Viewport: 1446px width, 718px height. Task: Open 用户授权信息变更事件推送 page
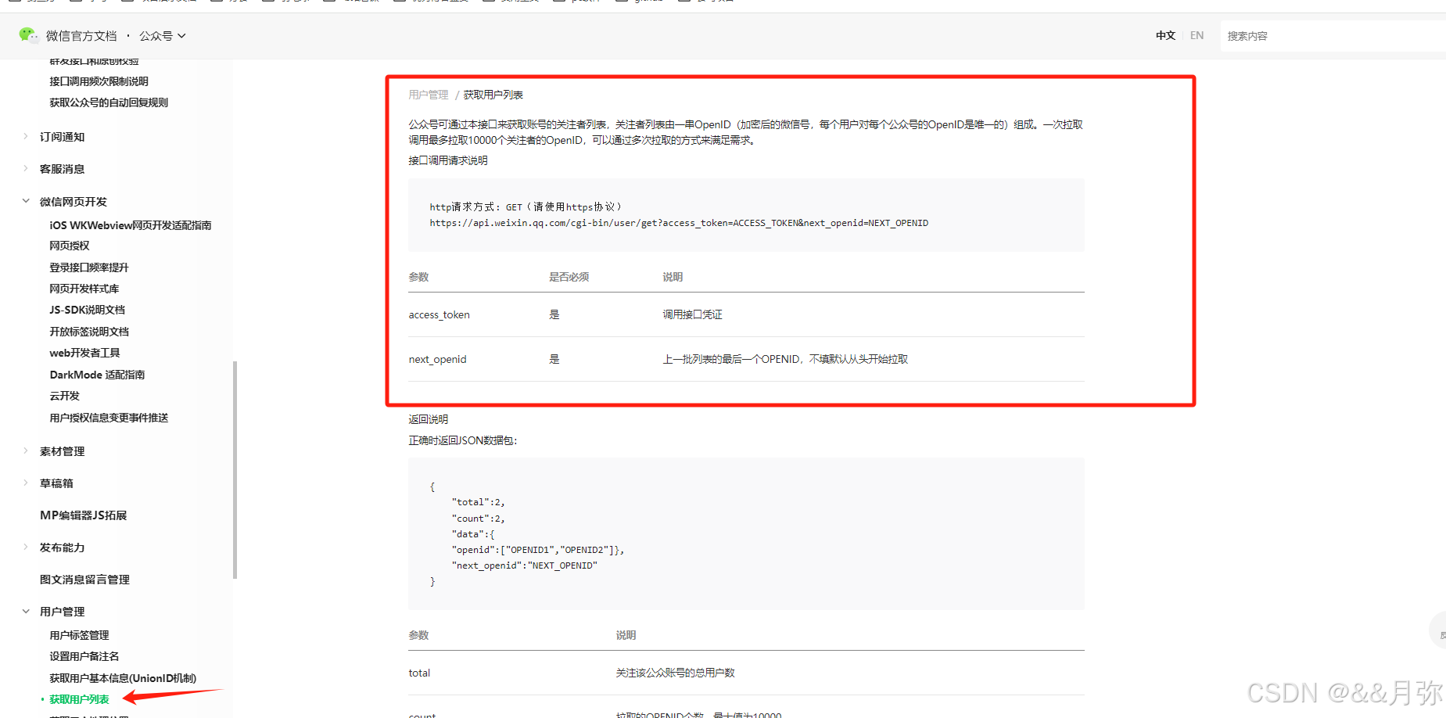coord(109,418)
